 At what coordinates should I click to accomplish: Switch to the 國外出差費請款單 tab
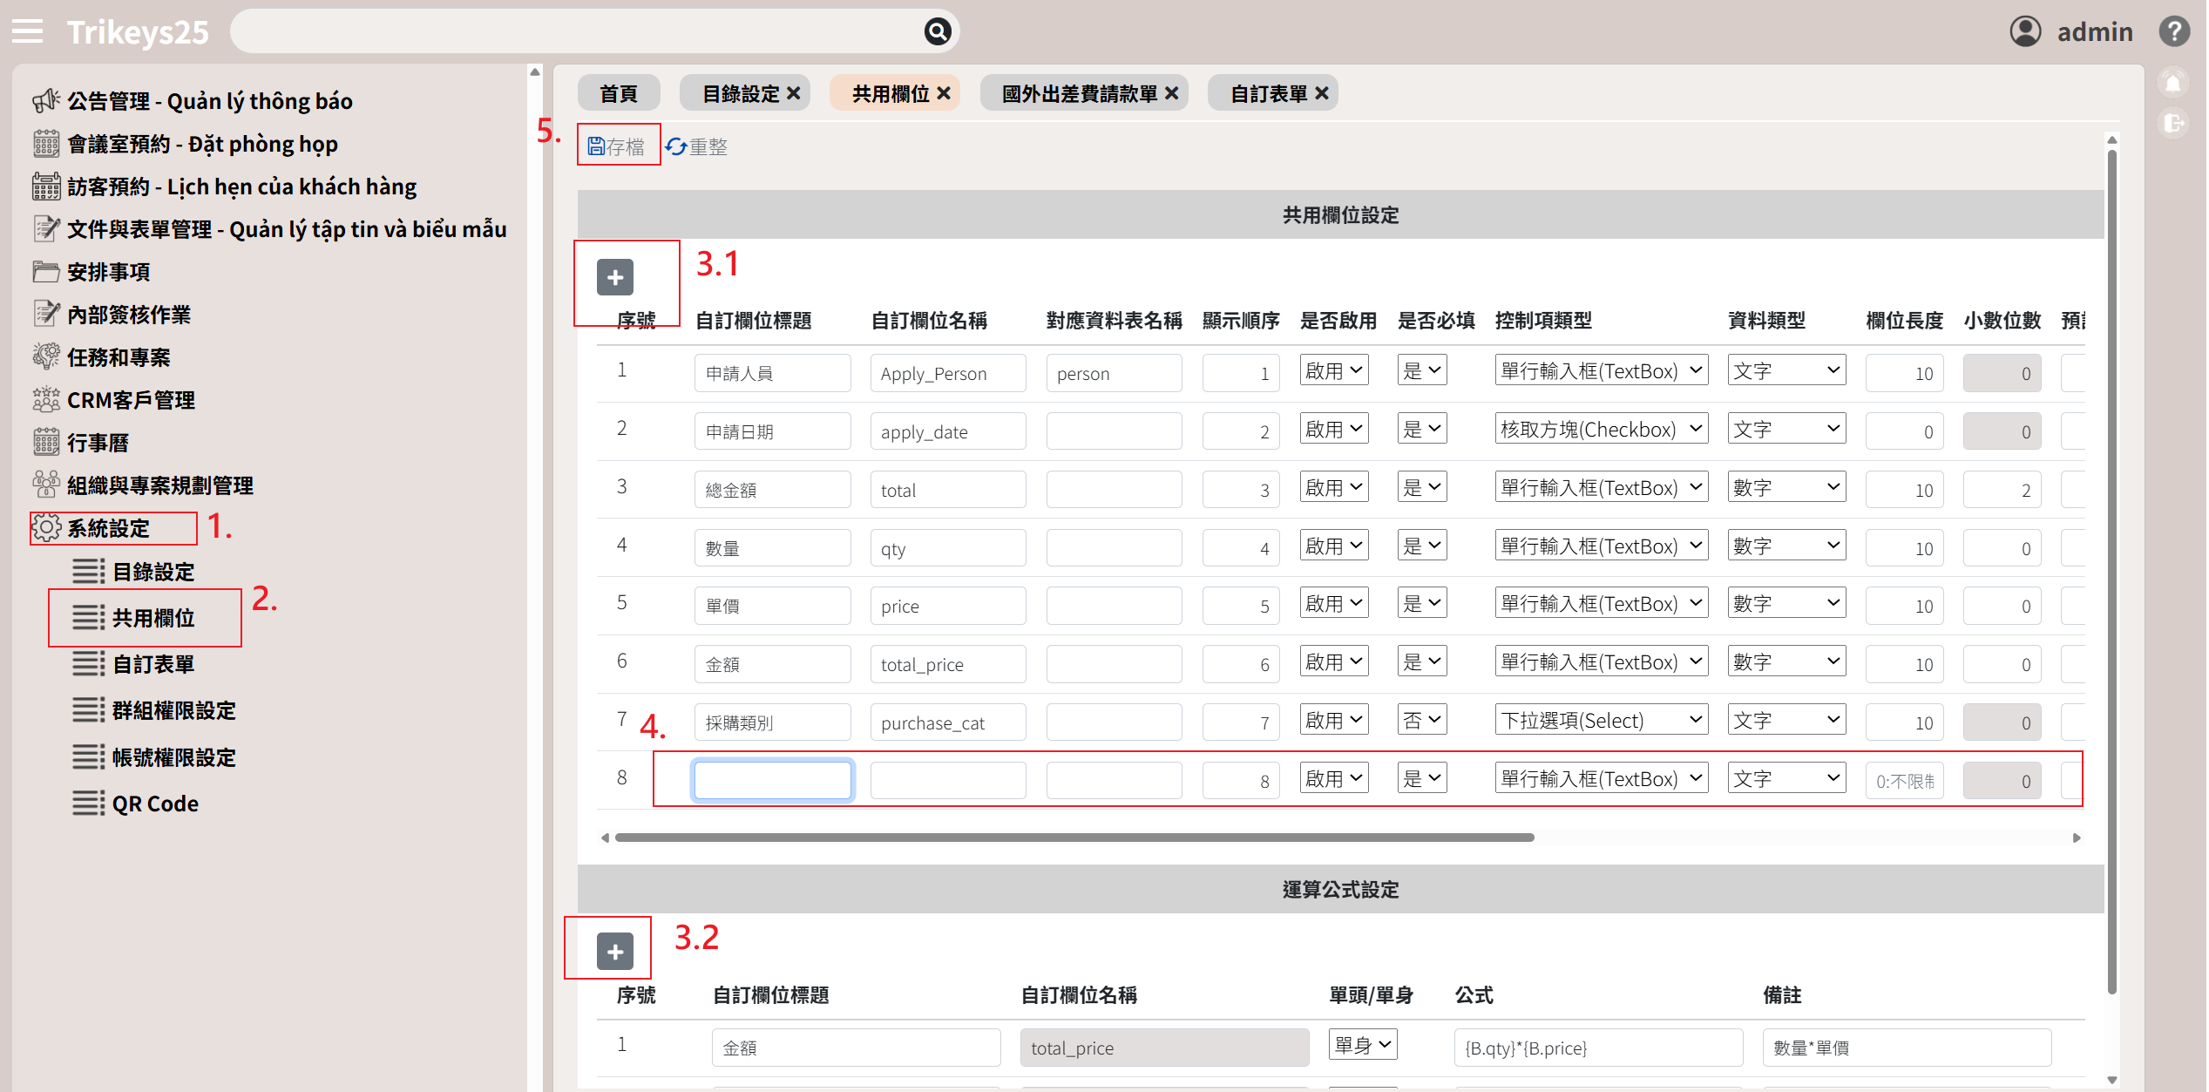coord(1079,93)
